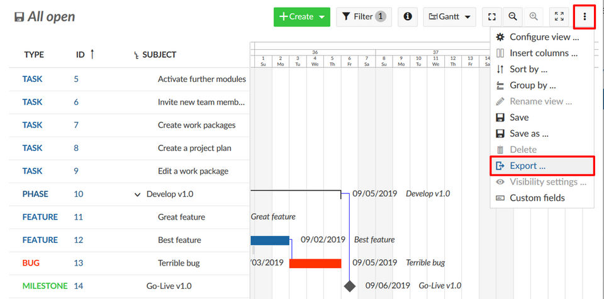Choose Configure view from menu

[x=542, y=37]
